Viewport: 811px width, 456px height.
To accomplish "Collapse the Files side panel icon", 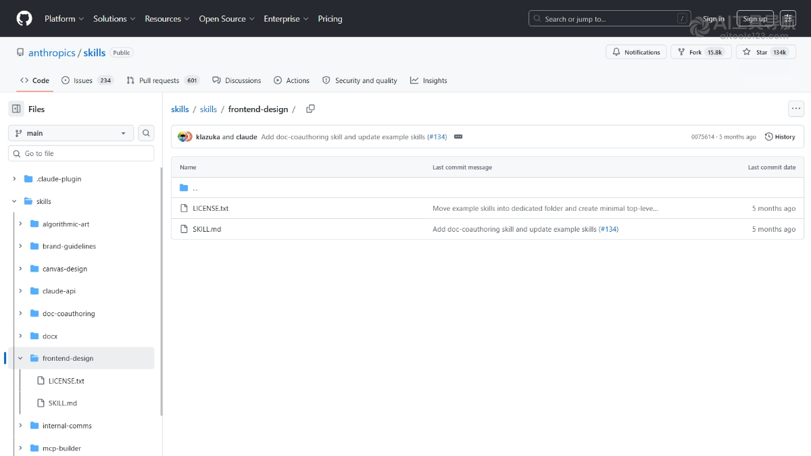I will click(x=16, y=109).
